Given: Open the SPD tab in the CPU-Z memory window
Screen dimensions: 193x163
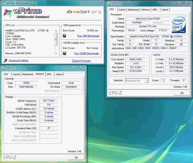Looking at the screenshot, I should tap(49, 74).
